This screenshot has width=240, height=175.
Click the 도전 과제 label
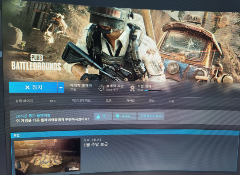click(x=144, y=86)
